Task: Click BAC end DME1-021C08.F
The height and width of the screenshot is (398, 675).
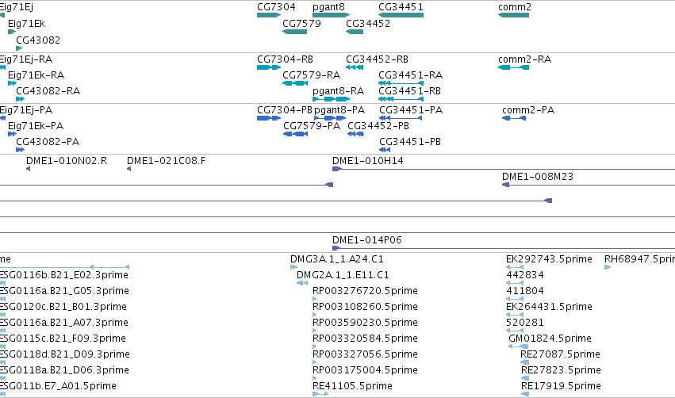Action: point(166,160)
